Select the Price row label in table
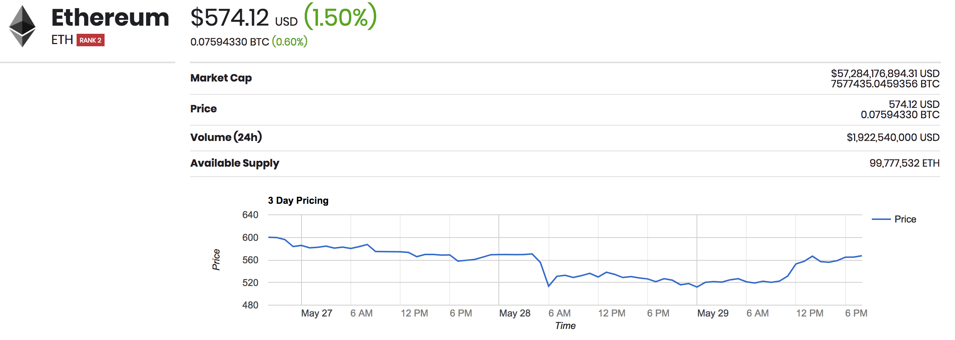Image resolution: width=955 pixels, height=340 pixels. coord(204,109)
